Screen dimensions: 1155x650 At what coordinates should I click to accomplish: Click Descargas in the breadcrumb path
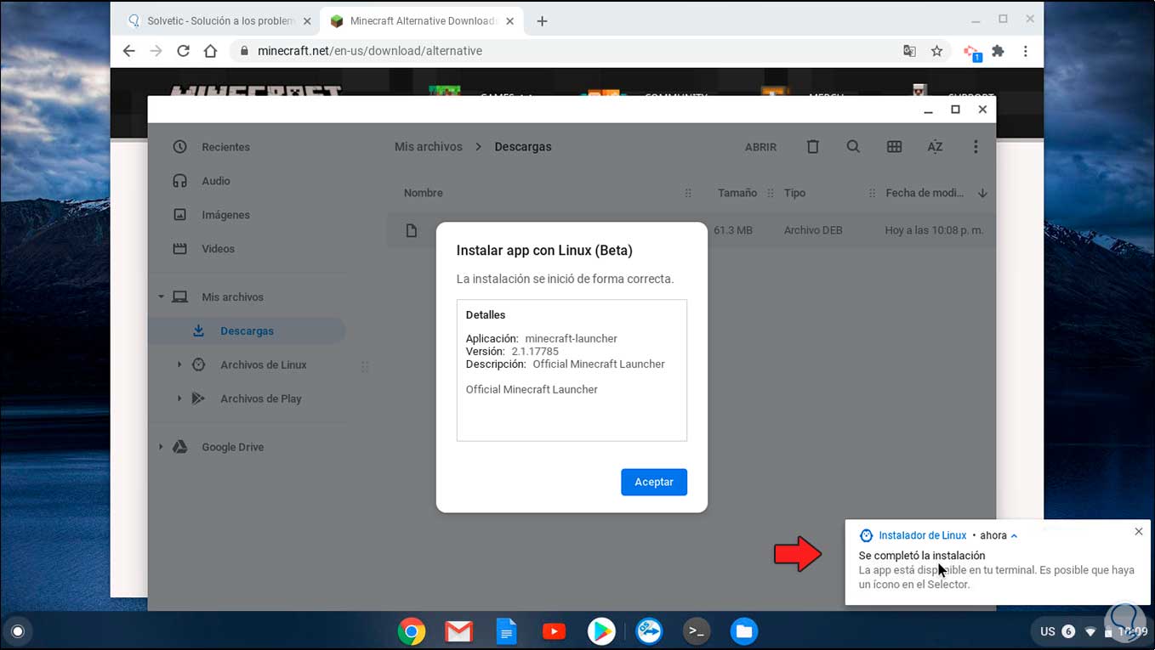point(523,147)
